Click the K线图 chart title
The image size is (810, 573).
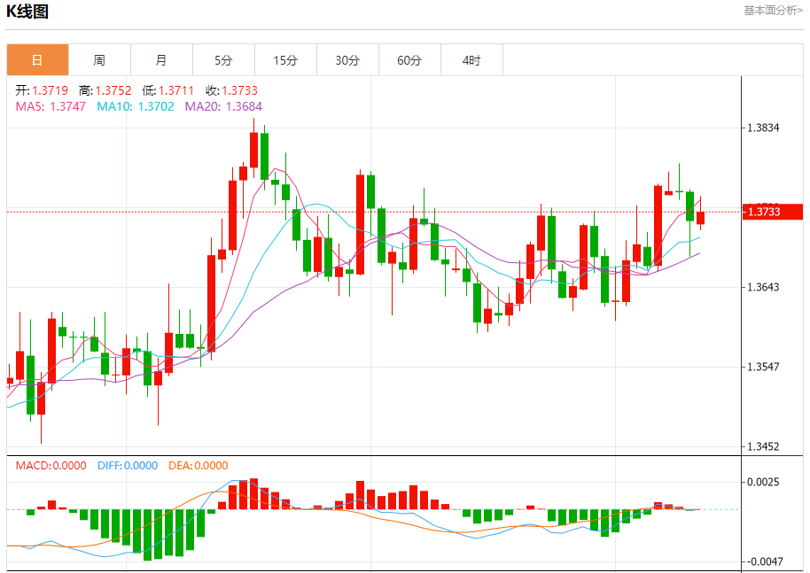click(27, 12)
